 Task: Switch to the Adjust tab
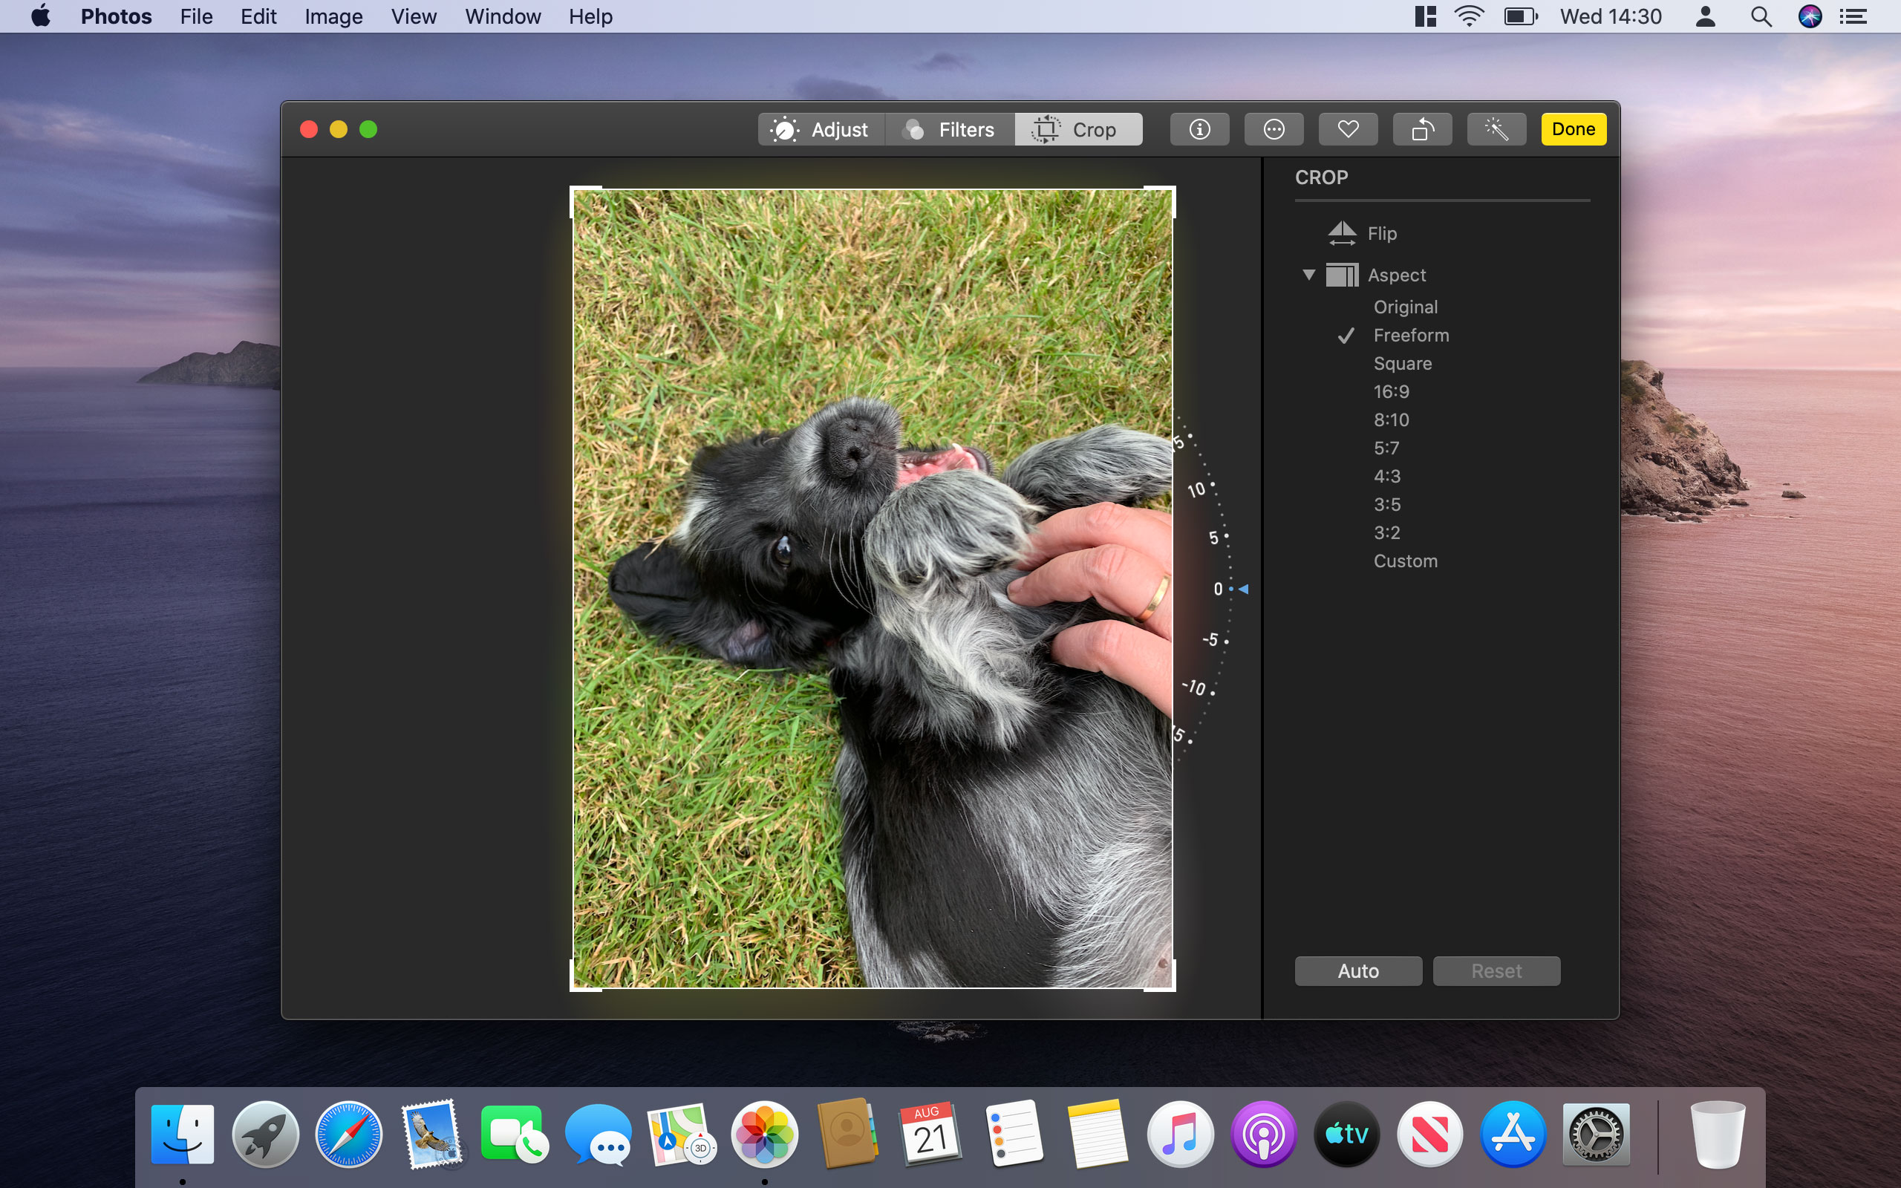point(822,130)
